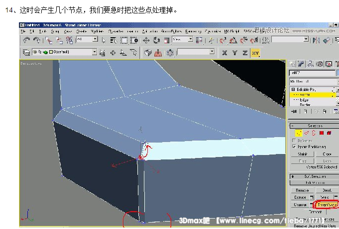Toggle the 3D Snaps magnet

[x=223, y=40]
